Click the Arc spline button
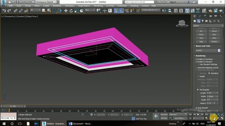Viewport: 225px width, 126px height. pos(201,31)
